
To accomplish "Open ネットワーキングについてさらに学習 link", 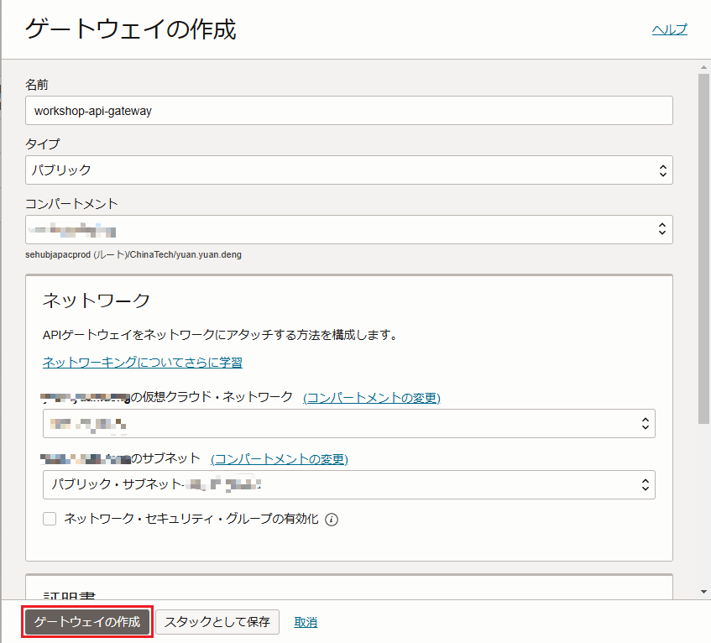I will 143,363.
